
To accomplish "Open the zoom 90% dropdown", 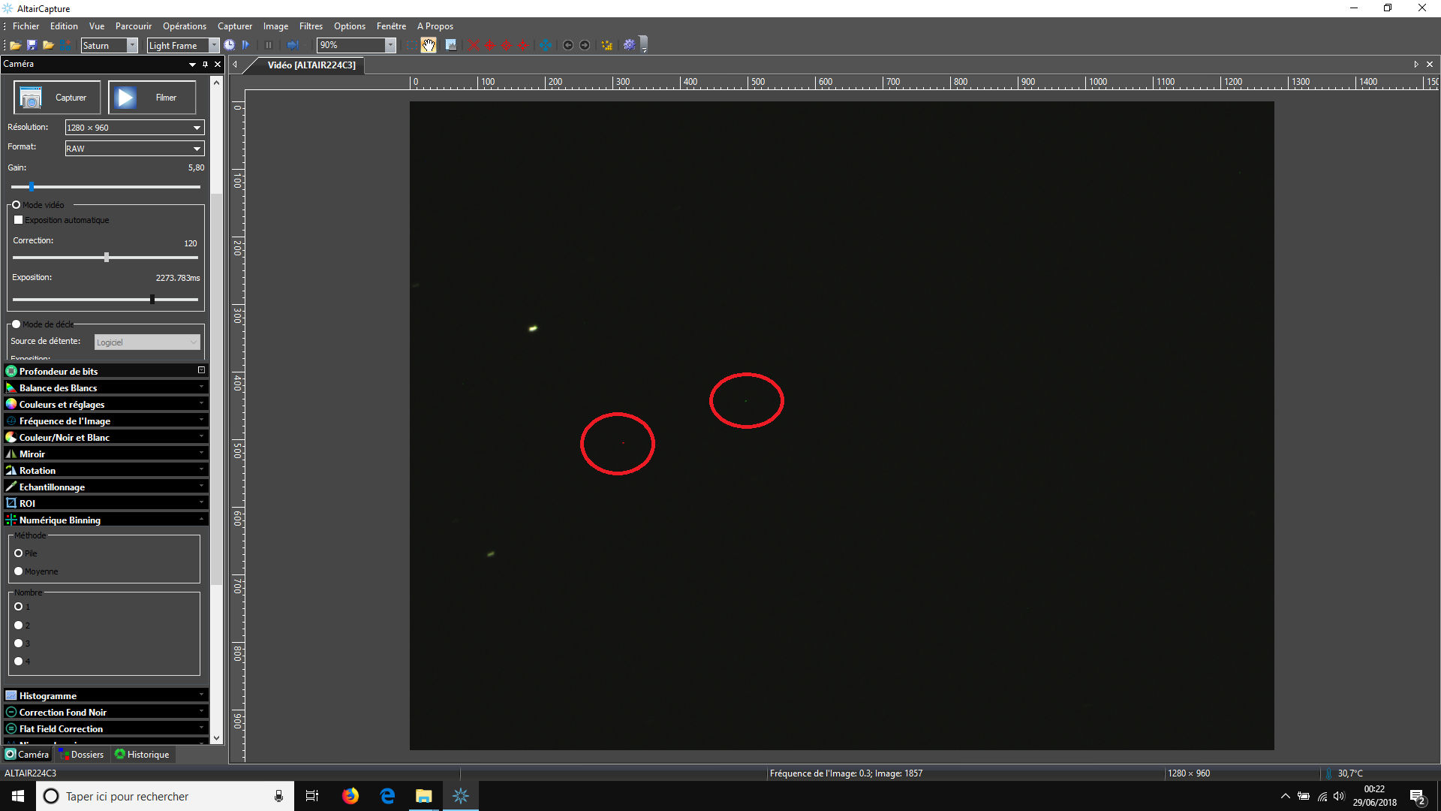I will pyautogui.click(x=390, y=45).
